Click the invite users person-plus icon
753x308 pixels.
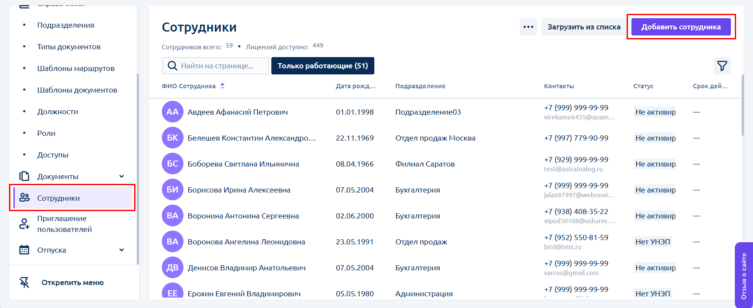(x=24, y=224)
